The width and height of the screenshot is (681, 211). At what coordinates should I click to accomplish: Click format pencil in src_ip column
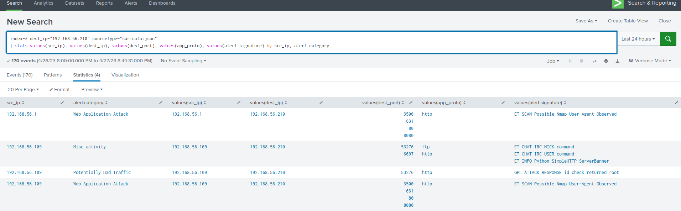point(62,103)
